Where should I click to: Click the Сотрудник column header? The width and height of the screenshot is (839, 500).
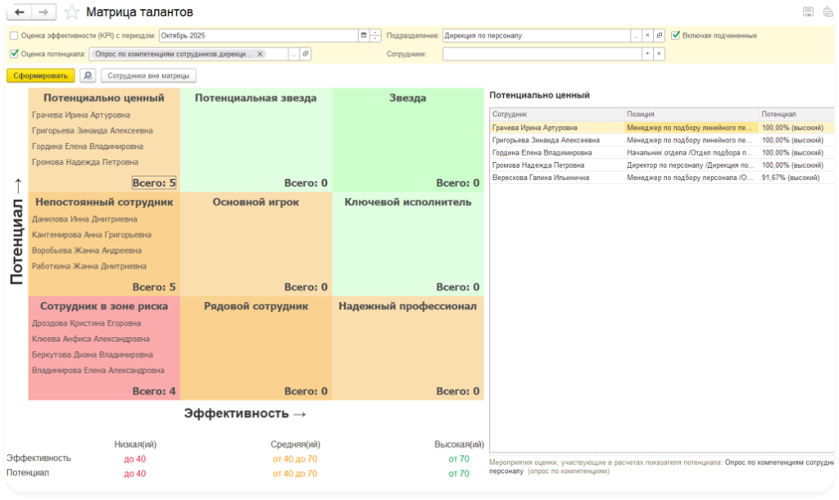[556, 115]
